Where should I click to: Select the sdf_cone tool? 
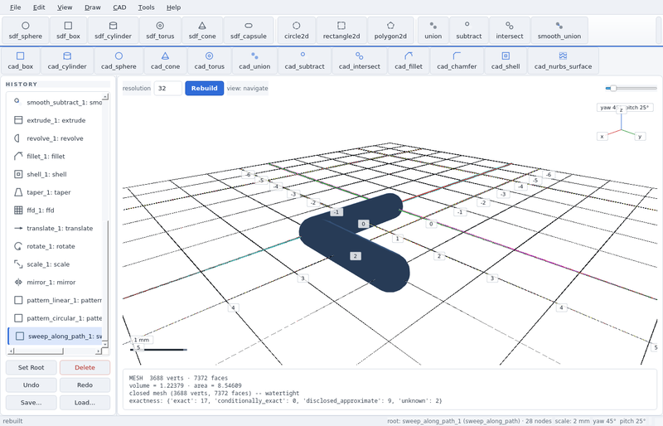click(202, 31)
